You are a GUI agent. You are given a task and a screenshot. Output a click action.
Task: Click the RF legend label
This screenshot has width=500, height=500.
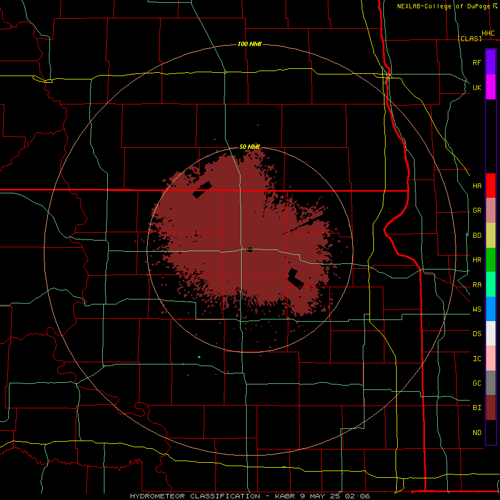coord(477,62)
